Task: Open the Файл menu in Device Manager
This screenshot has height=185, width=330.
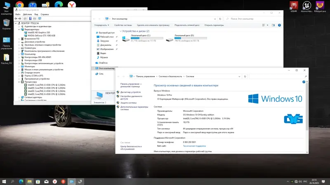Action: (x=18, y=14)
